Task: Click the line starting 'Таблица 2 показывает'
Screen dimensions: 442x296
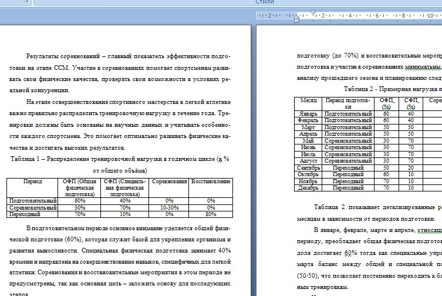Action: pyautogui.click(x=378, y=207)
